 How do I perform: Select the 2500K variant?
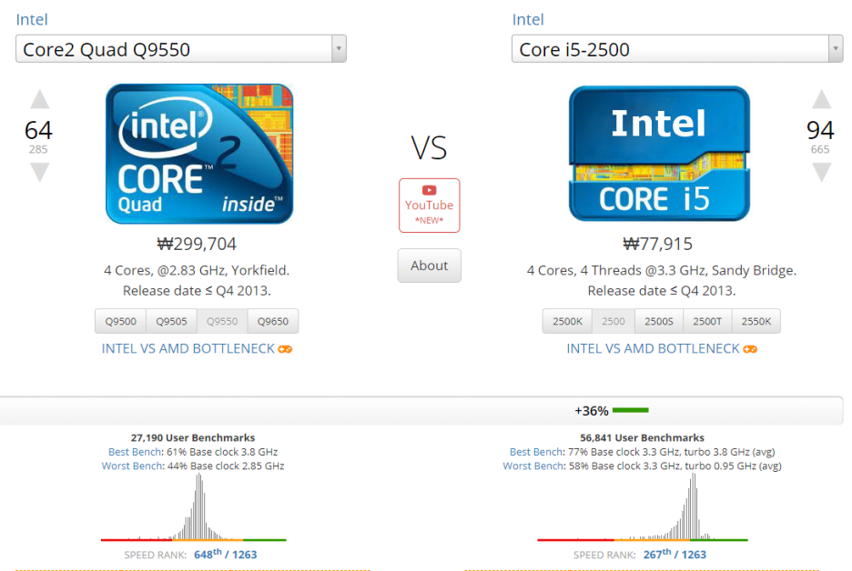567,322
